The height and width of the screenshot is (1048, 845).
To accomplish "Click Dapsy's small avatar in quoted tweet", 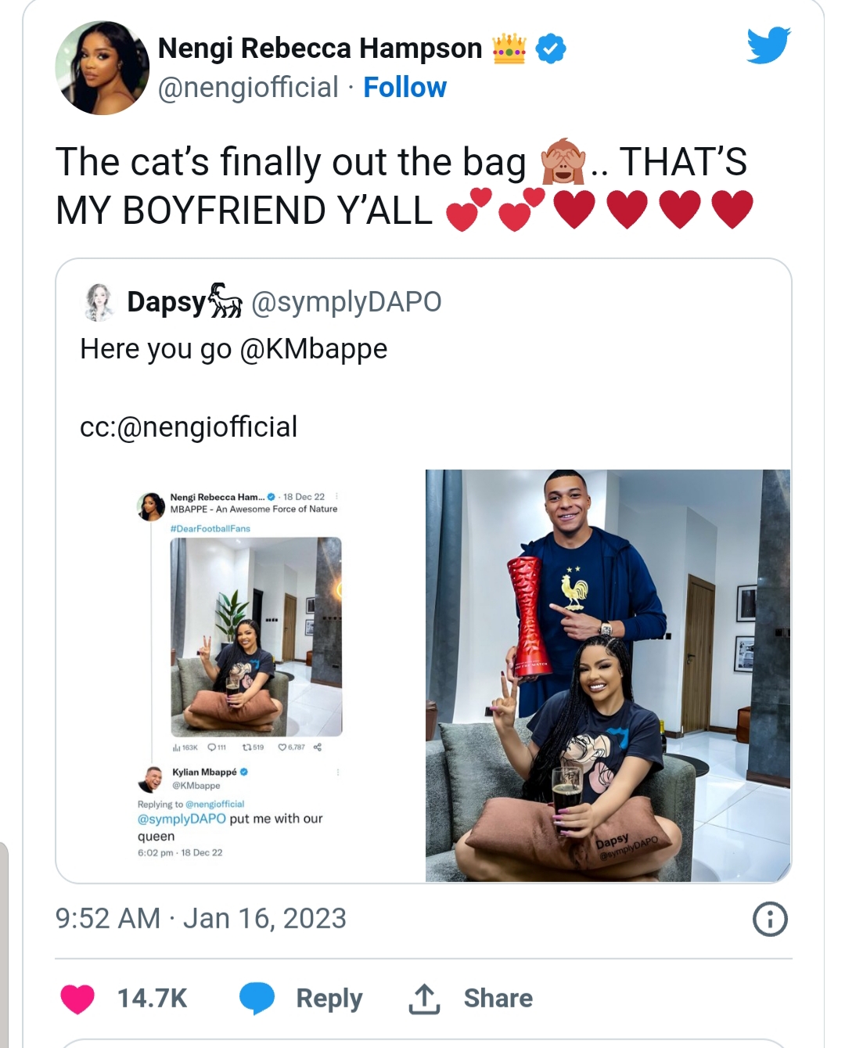I will pos(99,302).
